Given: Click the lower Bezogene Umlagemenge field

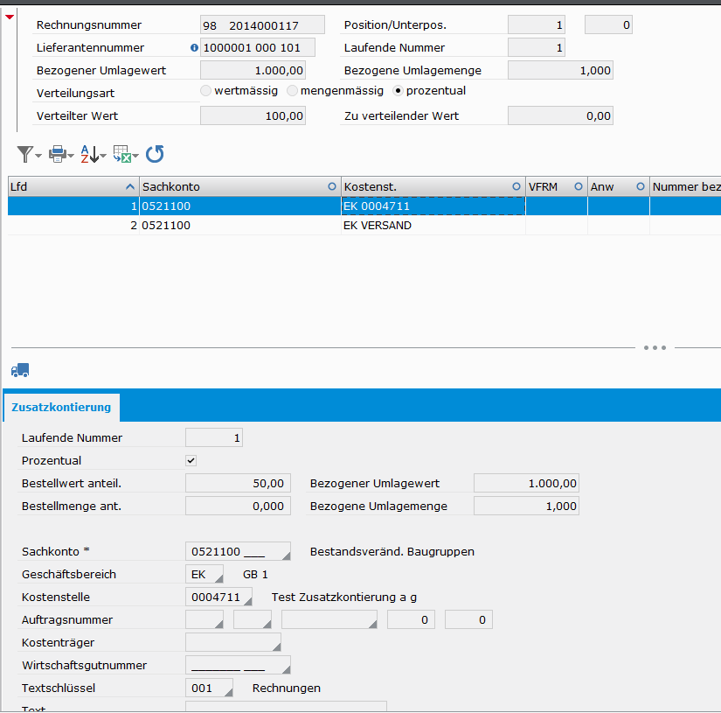Looking at the screenshot, I should point(526,506).
